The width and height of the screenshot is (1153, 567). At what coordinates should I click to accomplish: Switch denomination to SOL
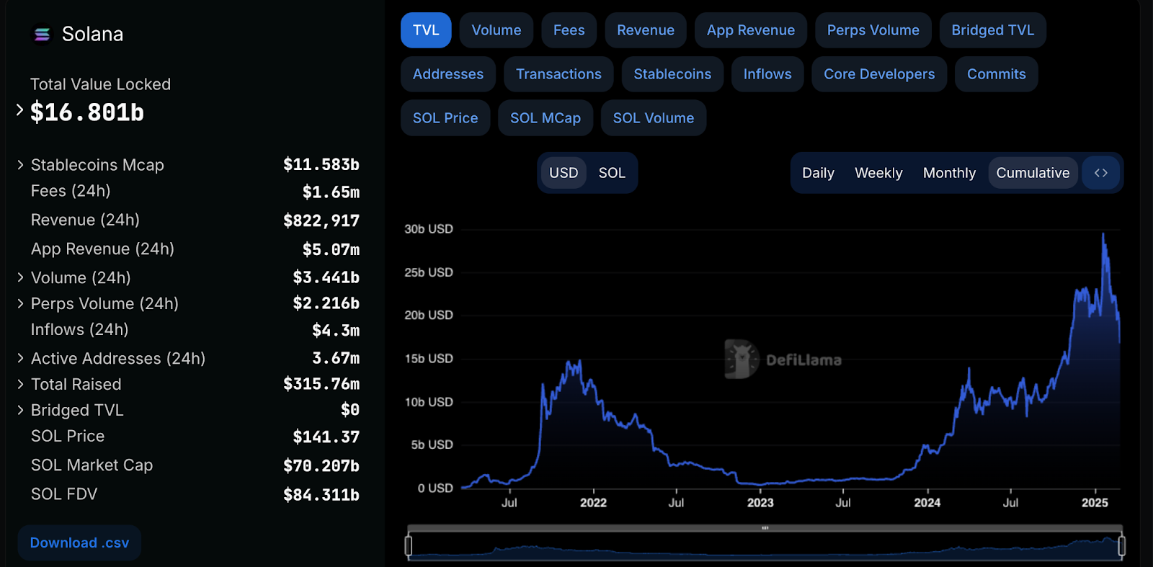612,173
